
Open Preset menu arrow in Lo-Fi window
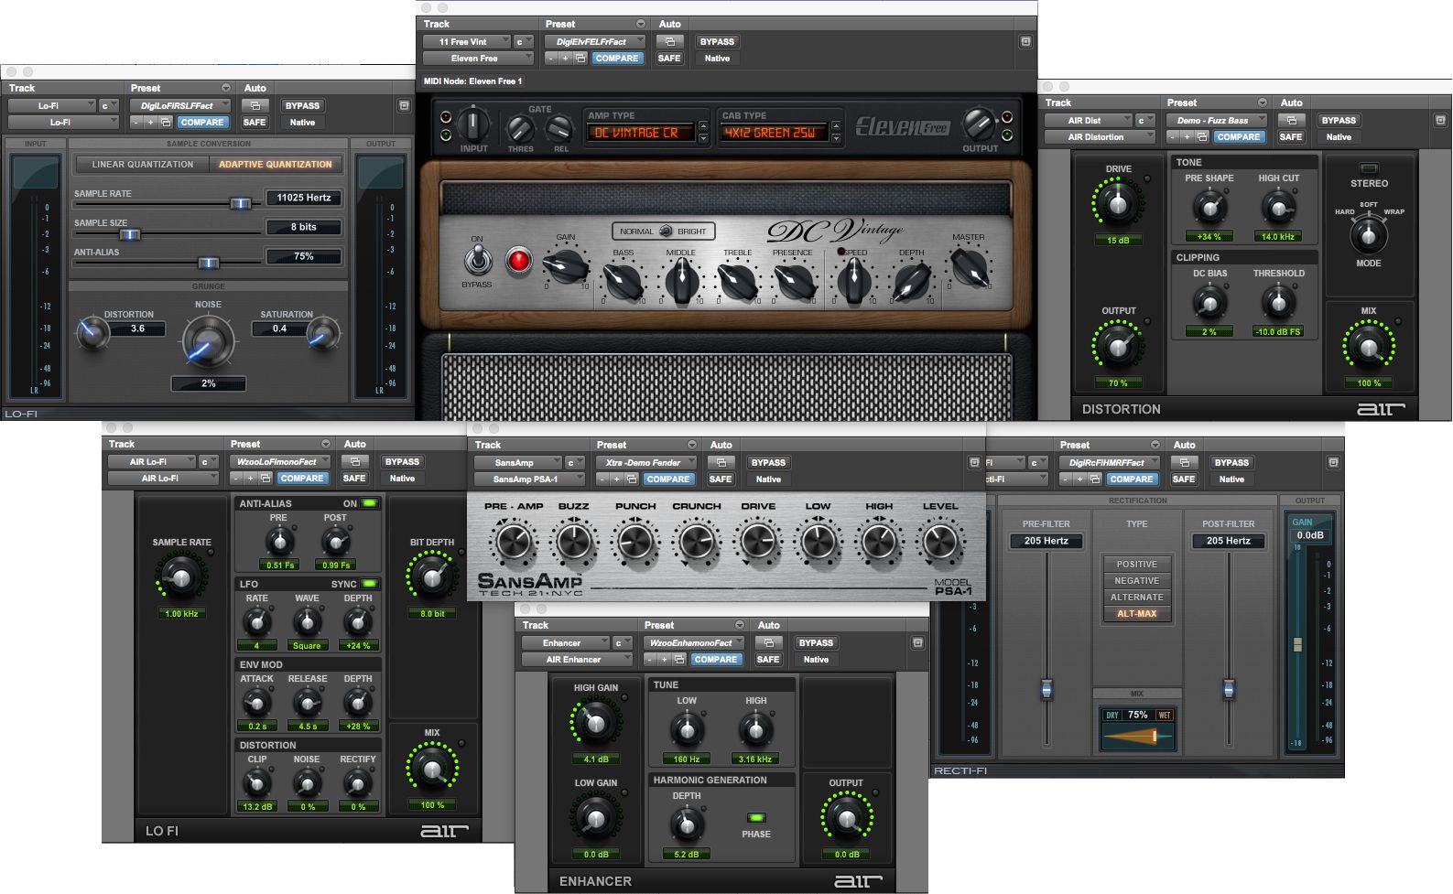click(226, 88)
